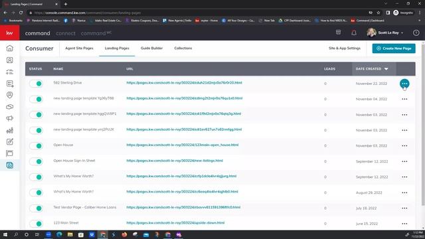Open more options for template Yg36yT6B row
Screen dimensions: 425x239
(404, 99)
